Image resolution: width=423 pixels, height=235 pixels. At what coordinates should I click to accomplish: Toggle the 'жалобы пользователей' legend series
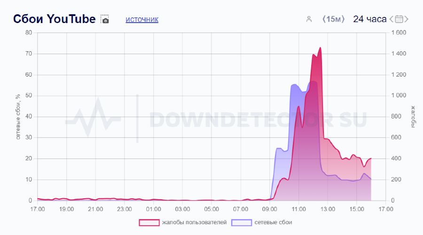click(194, 222)
